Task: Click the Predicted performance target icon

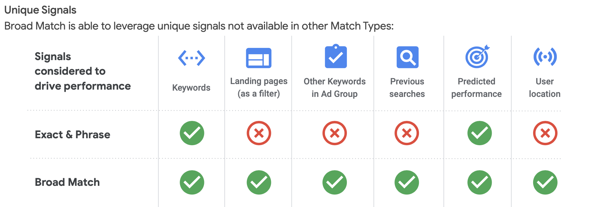Action: (477, 57)
